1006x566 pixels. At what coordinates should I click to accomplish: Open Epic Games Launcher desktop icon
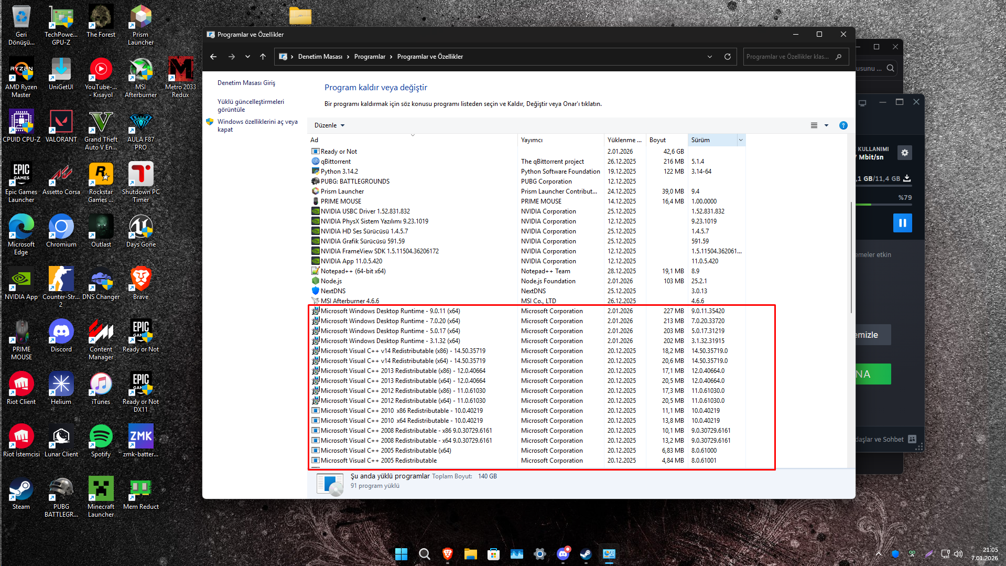coord(21,182)
